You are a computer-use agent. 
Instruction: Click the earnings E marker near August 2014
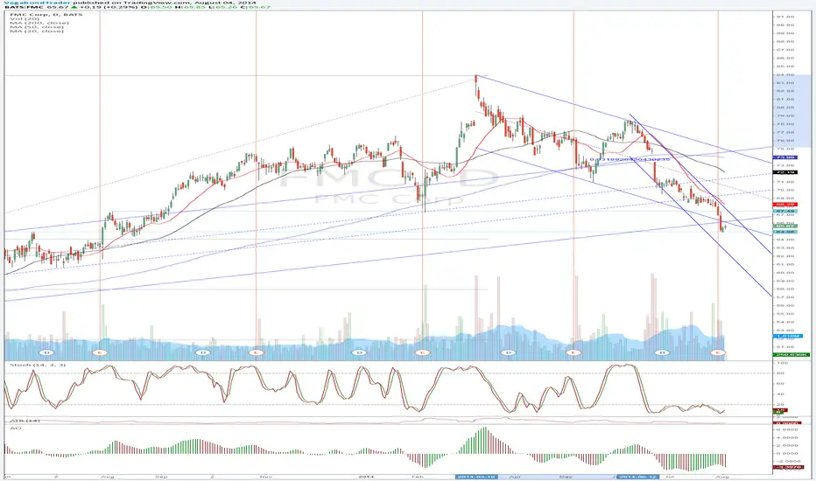(719, 352)
